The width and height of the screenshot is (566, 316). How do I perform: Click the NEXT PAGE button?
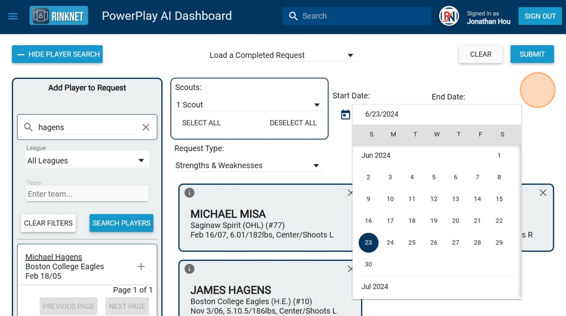(127, 306)
